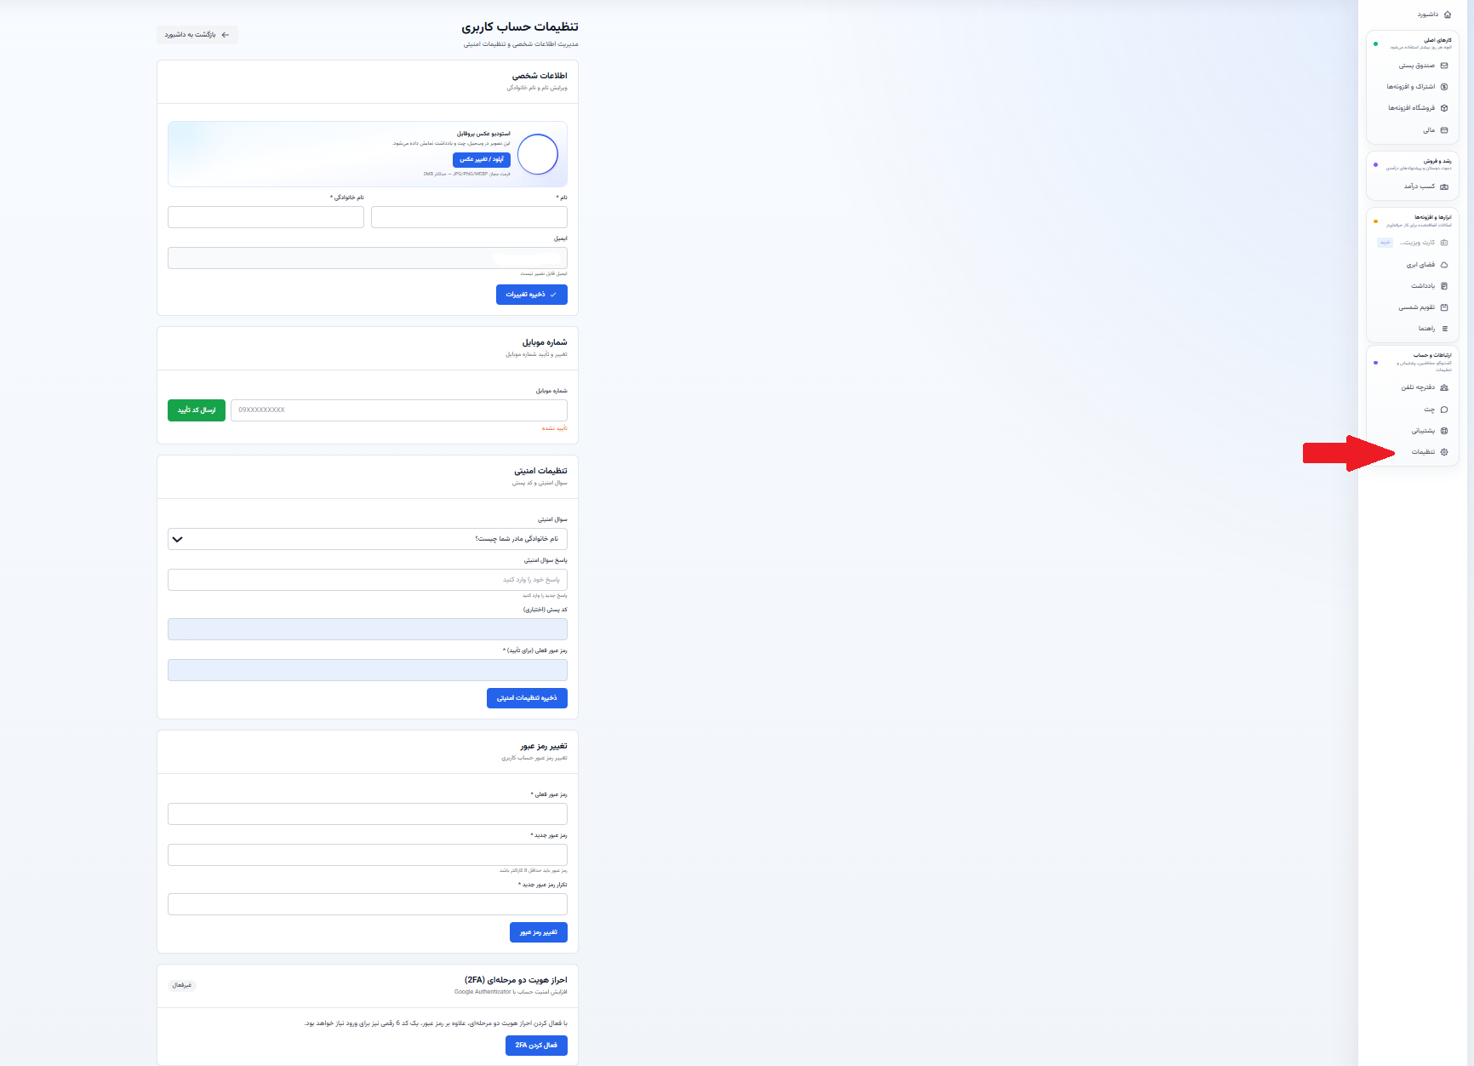Open the فضای ابری cloud icon
The image size is (1474, 1066).
[1444, 265]
